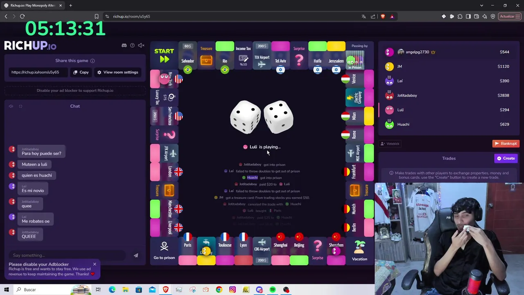Open Leo AI sparkle icon
This screenshot has width=524, height=295.
click(485, 16)
